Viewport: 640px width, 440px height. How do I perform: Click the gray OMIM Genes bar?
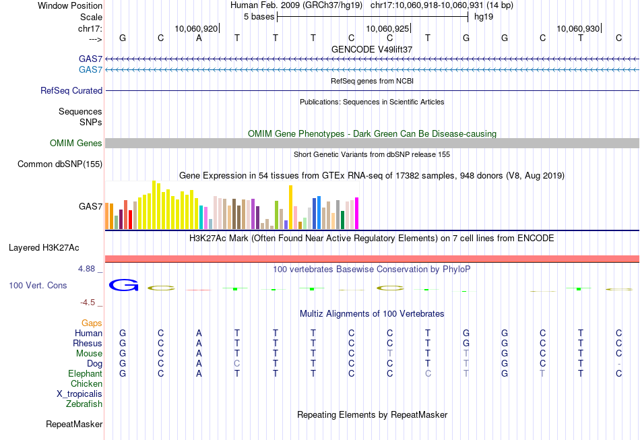point(372,143)
